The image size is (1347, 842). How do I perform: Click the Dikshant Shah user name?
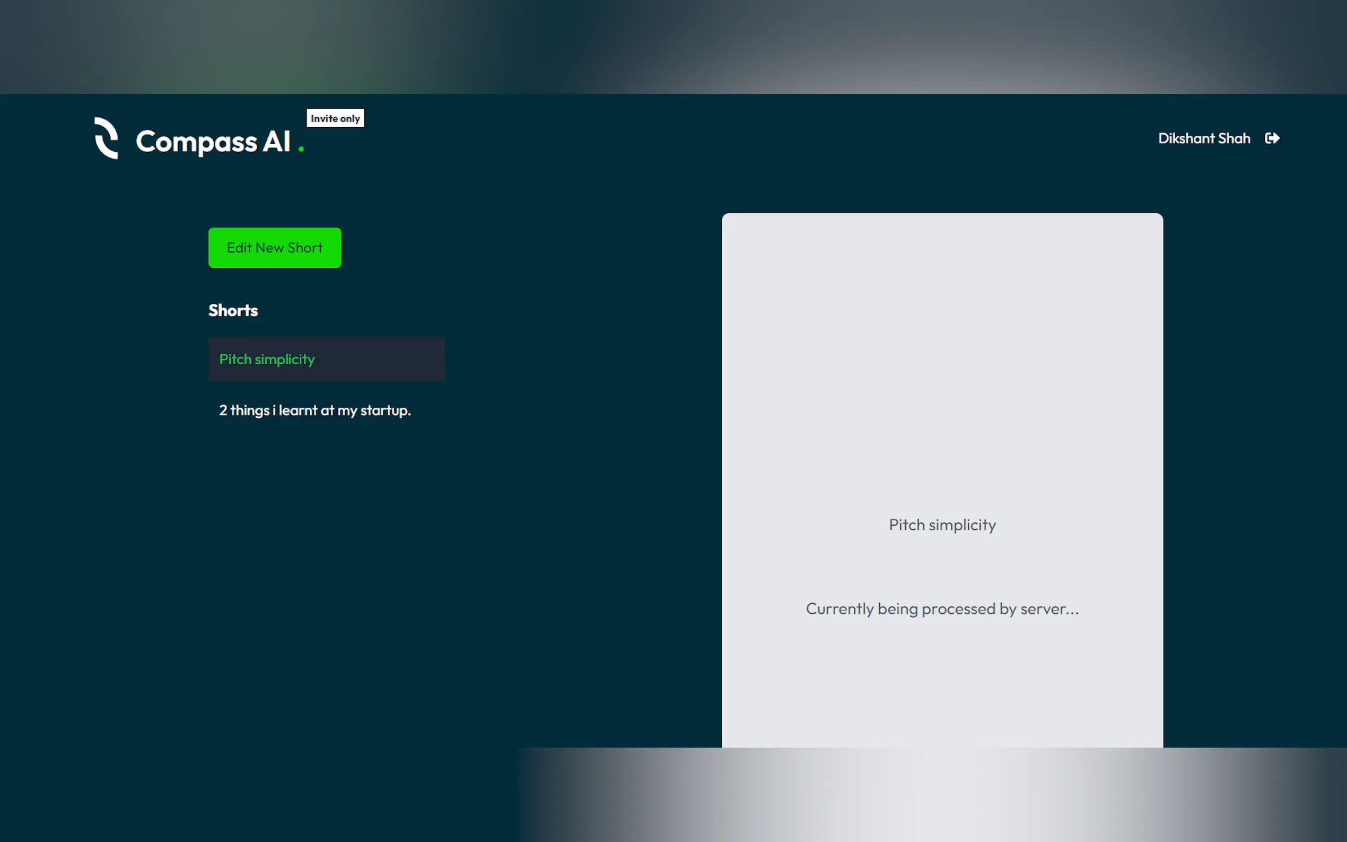click(1204, 138)
